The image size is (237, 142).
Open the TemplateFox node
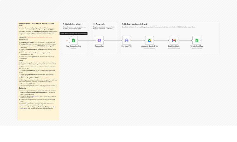click(x=99, y=40)
